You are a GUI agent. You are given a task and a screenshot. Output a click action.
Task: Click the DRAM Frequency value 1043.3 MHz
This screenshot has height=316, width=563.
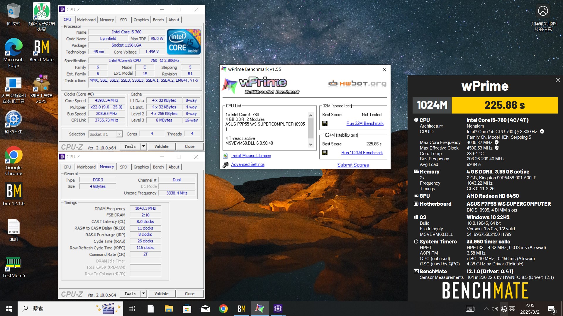click(145, 209)
